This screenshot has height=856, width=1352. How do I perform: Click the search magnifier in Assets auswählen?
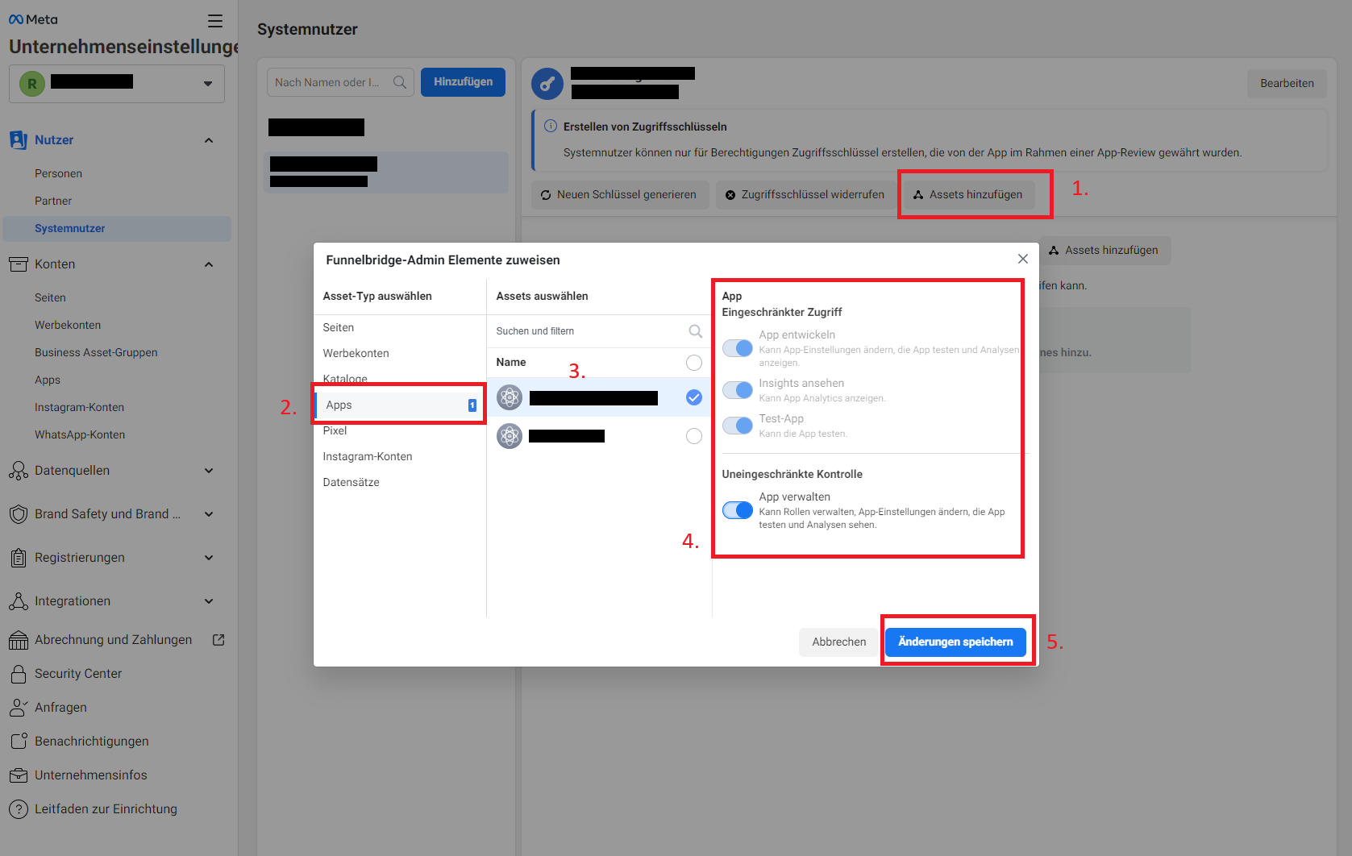[x=695, y=331]
